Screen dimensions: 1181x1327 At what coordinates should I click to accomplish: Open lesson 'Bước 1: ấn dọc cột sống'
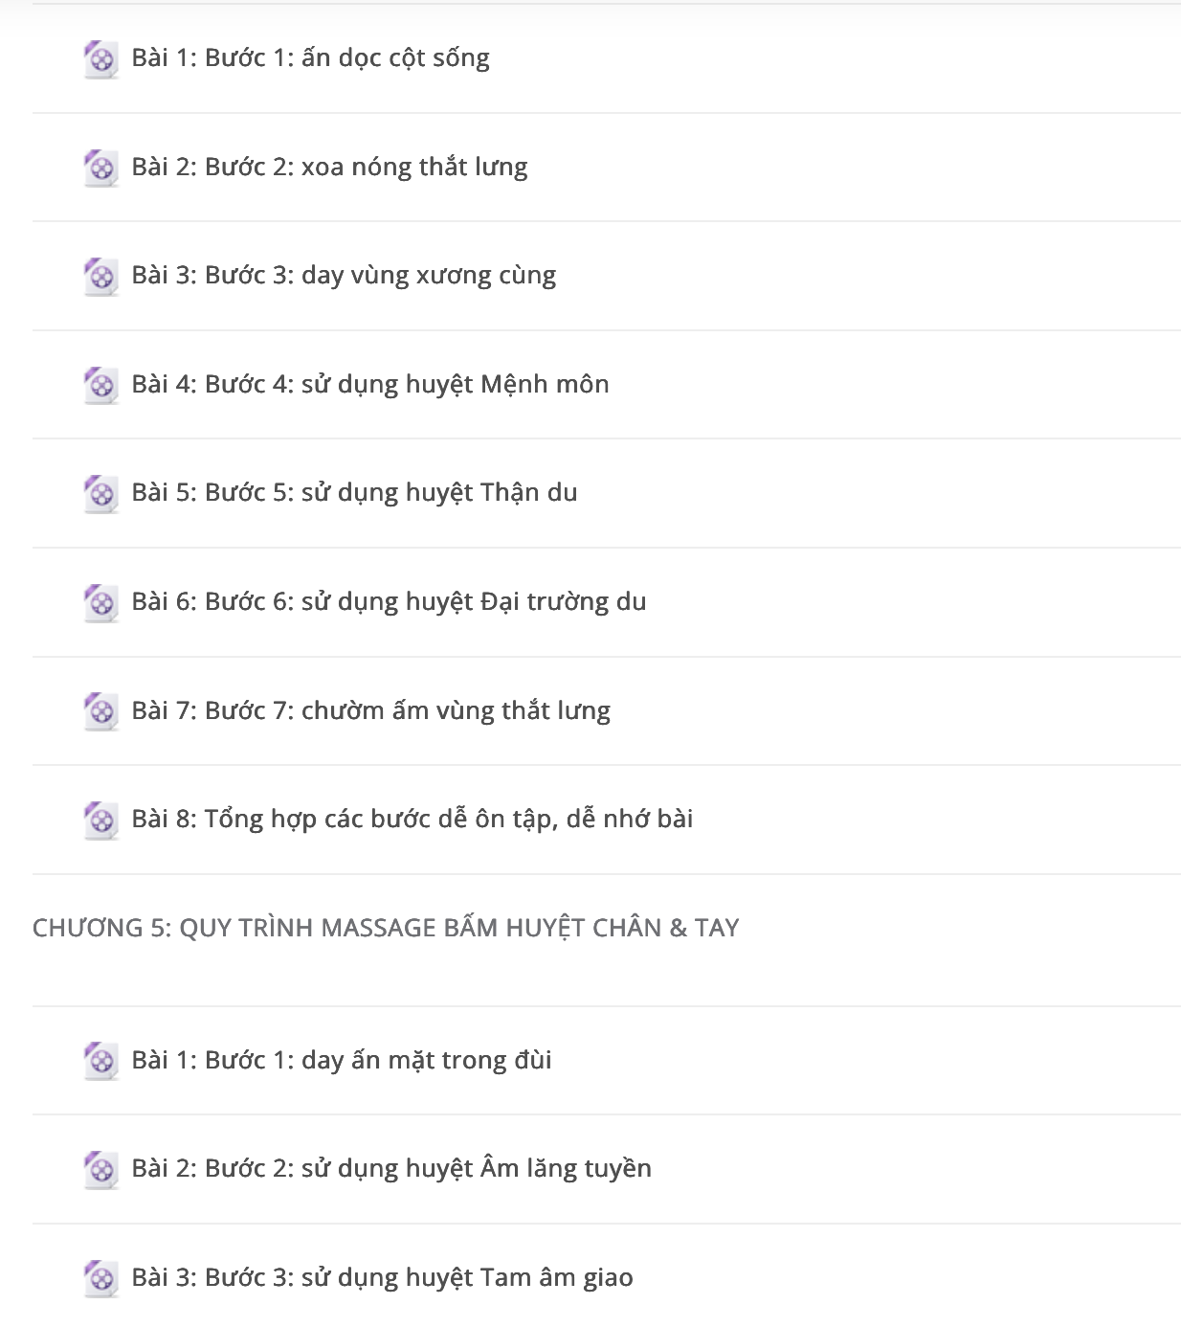[x=310, y=58]
